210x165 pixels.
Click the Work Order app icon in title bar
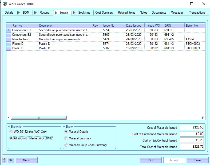5,4
